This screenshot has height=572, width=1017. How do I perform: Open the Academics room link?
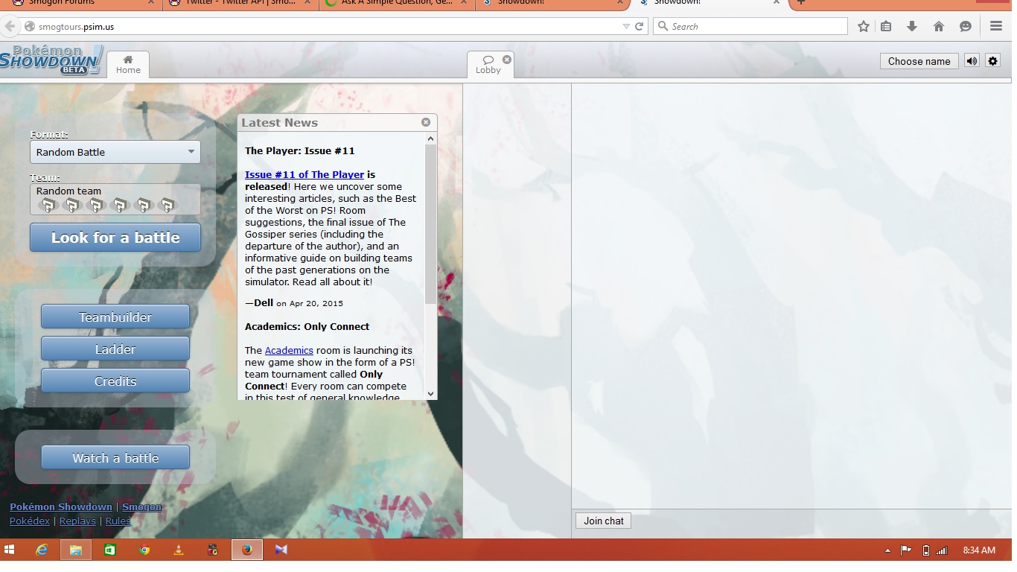coord(289,350)
